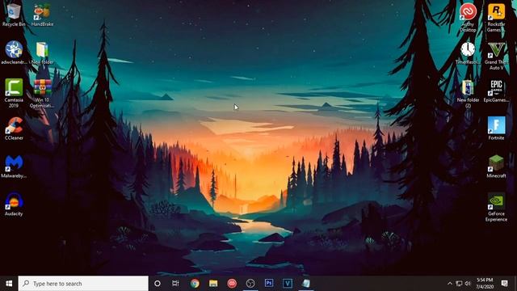Select the adwcleaner desktop icon

(x=14, y=53)
